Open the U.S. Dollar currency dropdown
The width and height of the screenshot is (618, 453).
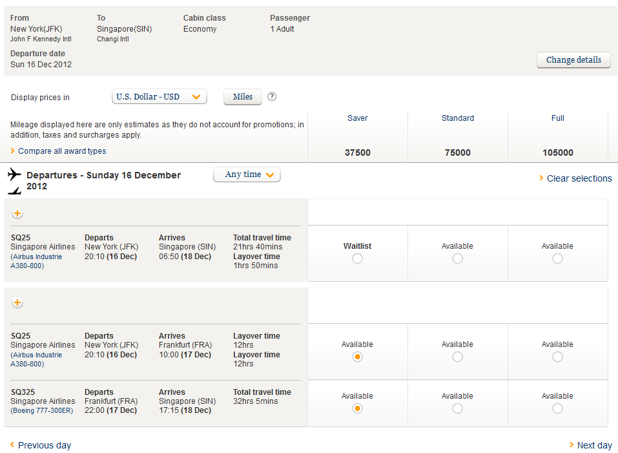(159, 97)
